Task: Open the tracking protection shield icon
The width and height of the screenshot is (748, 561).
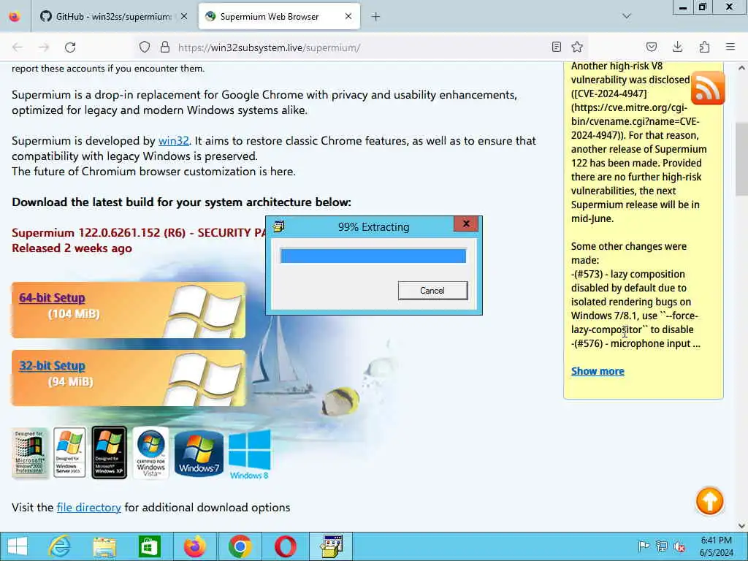Action: pos(145,47)
